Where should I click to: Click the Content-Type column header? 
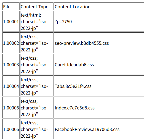(x=37, y=6)
